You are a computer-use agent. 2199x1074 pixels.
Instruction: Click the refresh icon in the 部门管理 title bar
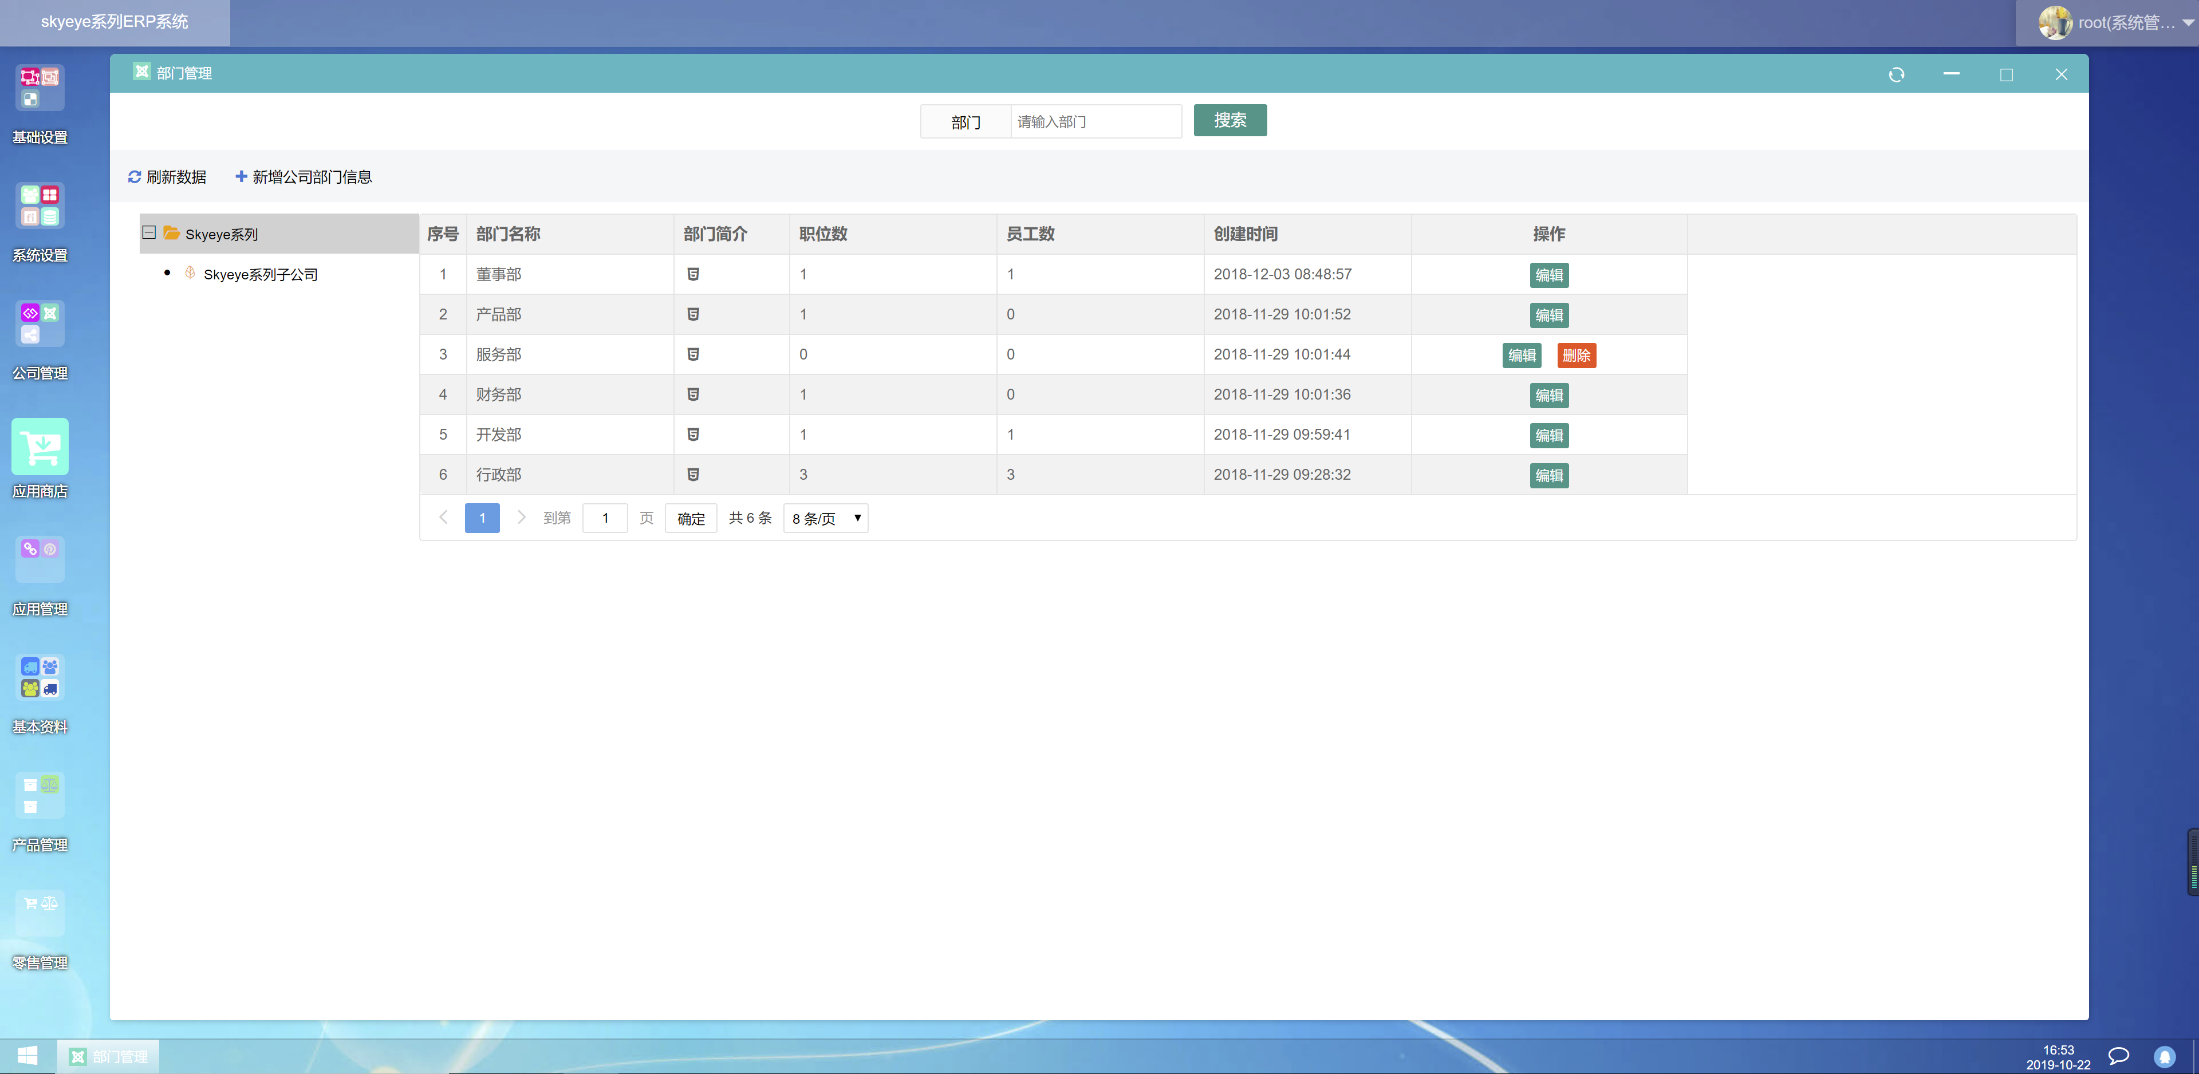1897,74
